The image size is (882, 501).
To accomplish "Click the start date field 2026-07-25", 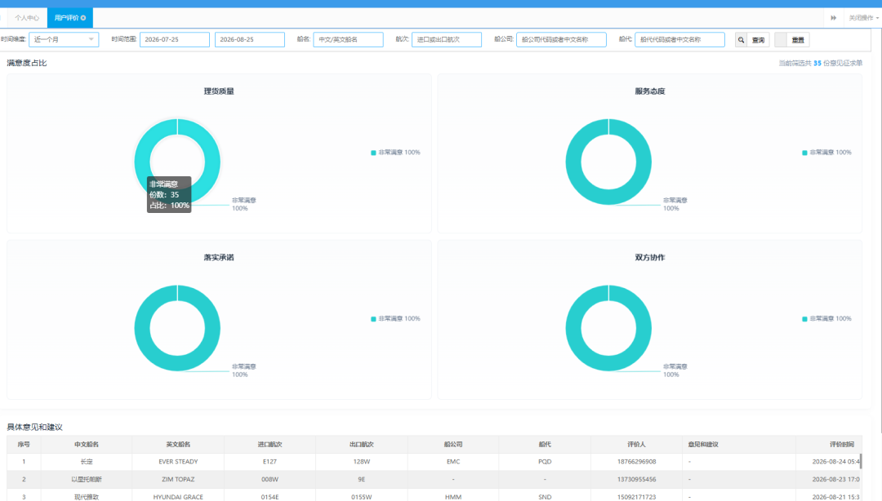I will tap(175, 39).
